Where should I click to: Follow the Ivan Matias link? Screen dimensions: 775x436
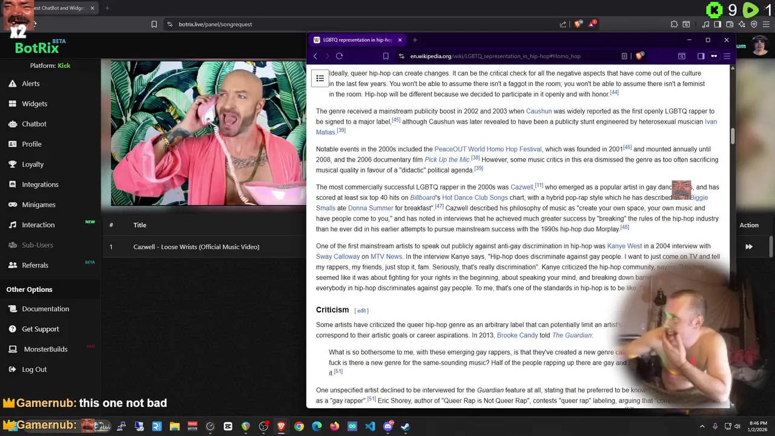(x=516, y=127)
